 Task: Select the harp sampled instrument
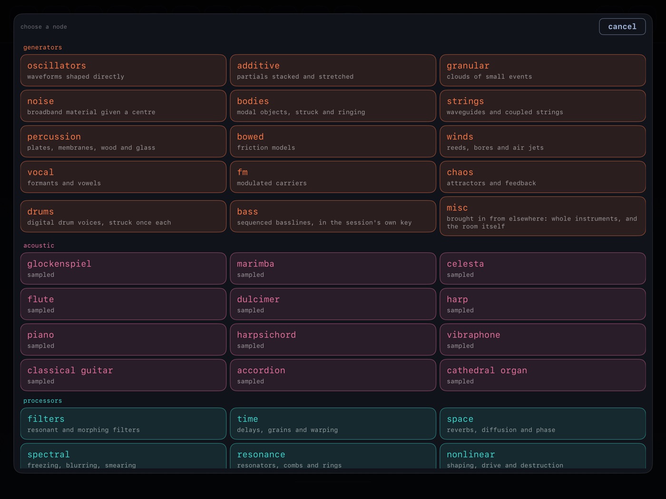543,304
